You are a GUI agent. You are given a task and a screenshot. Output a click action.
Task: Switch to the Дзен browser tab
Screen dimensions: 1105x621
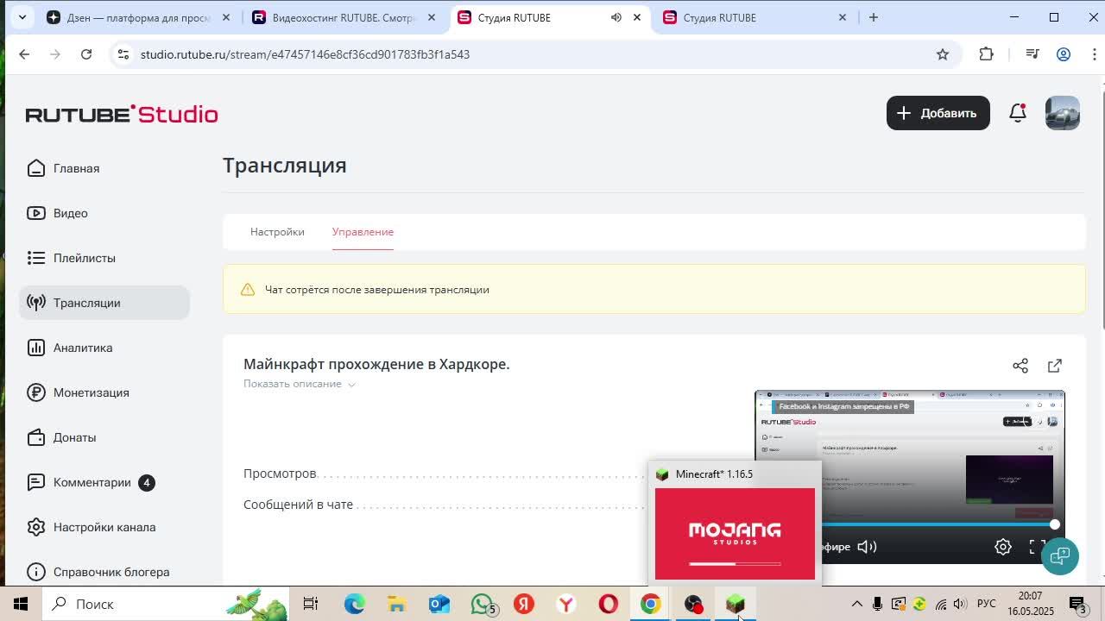tap(138, 17)
